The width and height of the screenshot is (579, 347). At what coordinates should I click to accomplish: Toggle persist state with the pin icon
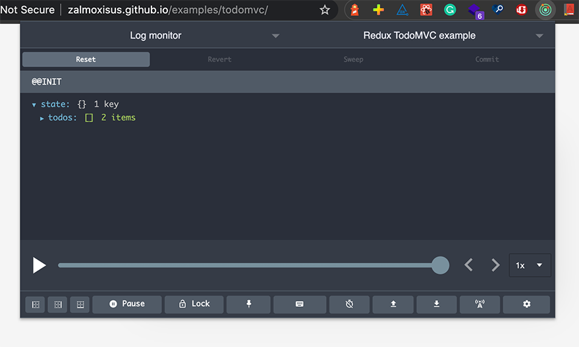tap(248, 304)
